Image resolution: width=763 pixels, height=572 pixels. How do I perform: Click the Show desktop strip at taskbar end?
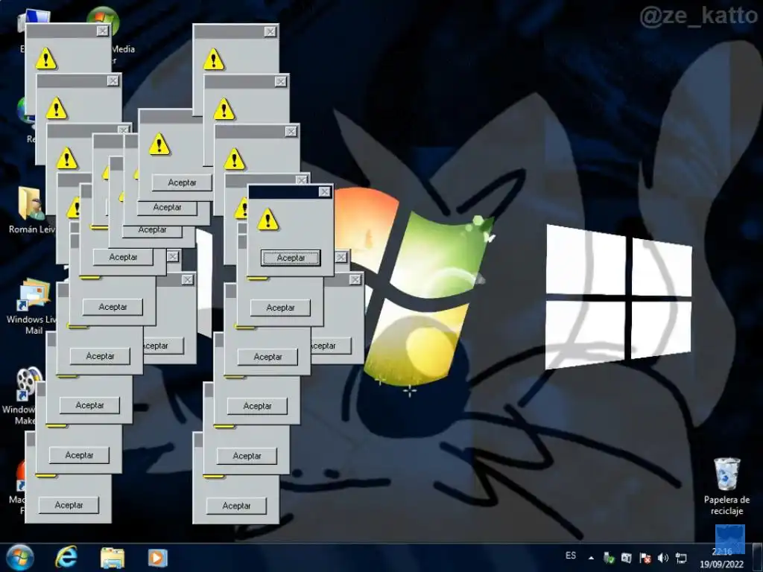point(757,557)
